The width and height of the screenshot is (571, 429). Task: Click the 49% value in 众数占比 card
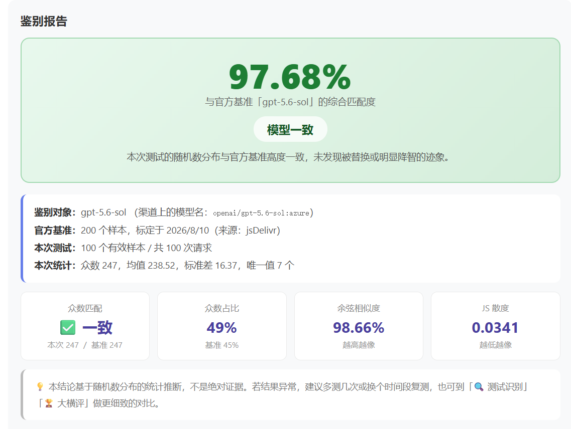(x=222, y=328)
